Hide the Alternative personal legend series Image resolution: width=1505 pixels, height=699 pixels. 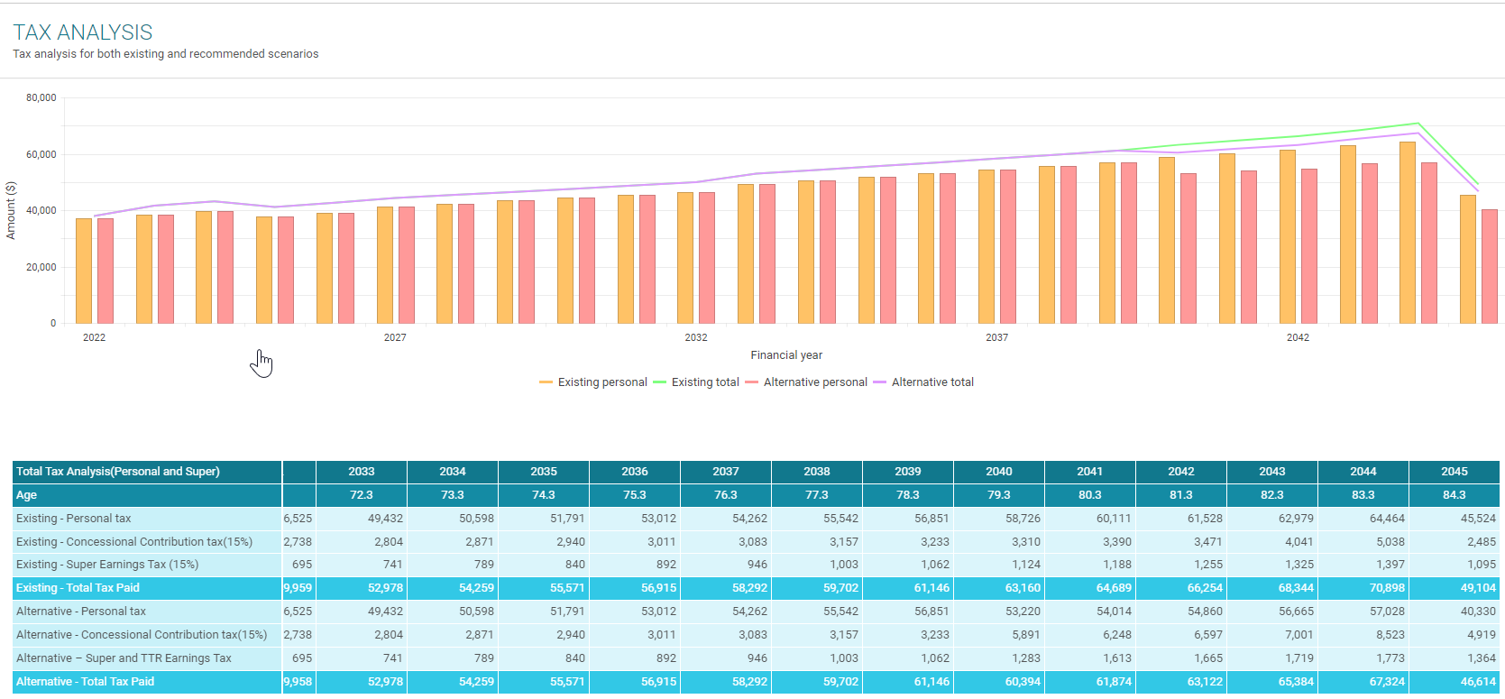(806, 382)
